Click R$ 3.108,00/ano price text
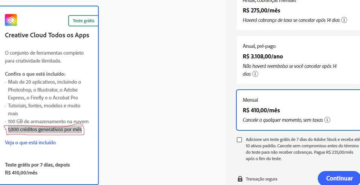 point(263,56)
